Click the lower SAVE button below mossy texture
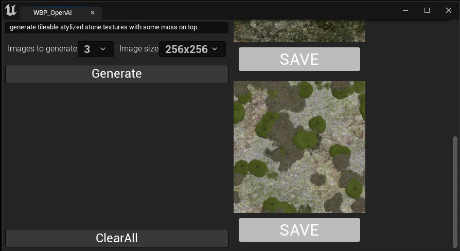The height and width of the screenshot is (251, 460). (x=299, y=230)
